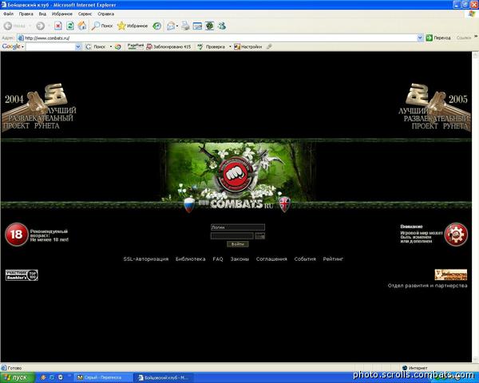Click the Google toolbar colorful swirl icon

tap(118, 47)
